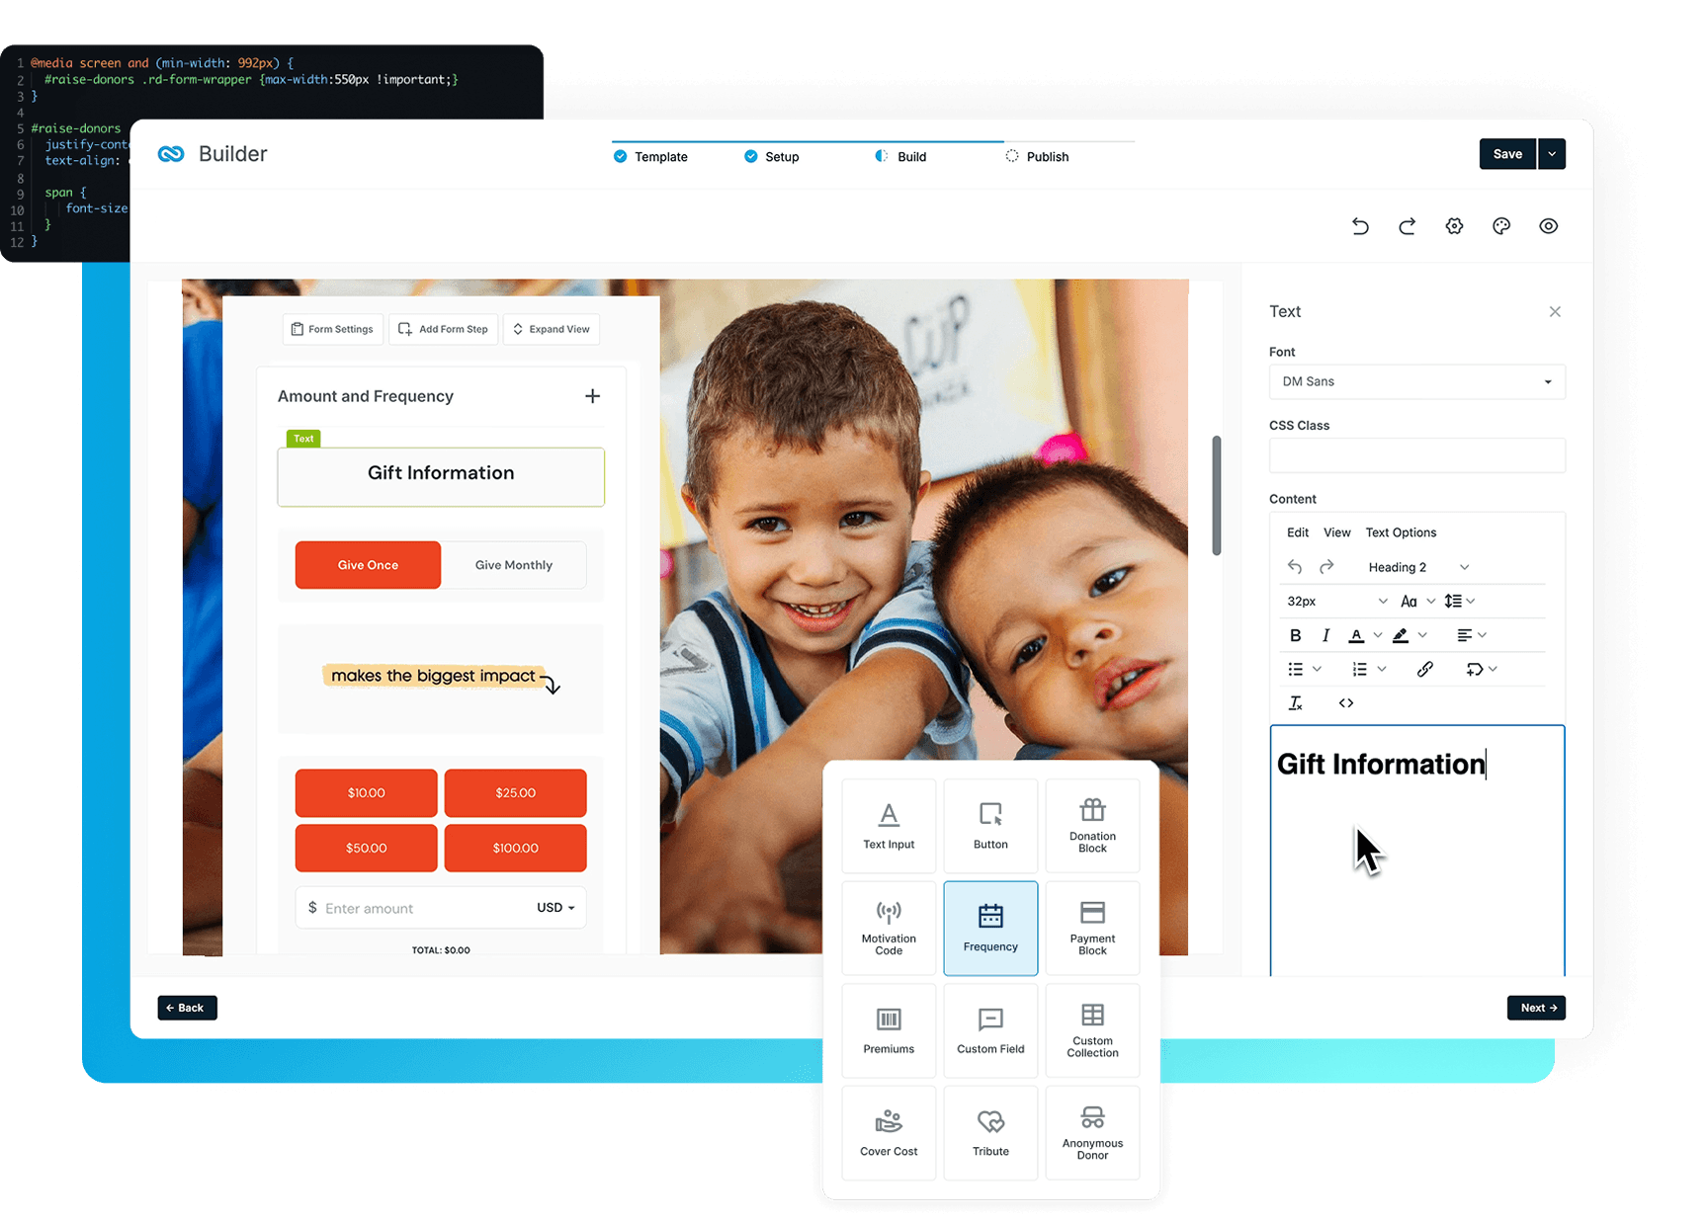Add the Custom Collection block
1708x1226 pixels.
point(1092,1030)
